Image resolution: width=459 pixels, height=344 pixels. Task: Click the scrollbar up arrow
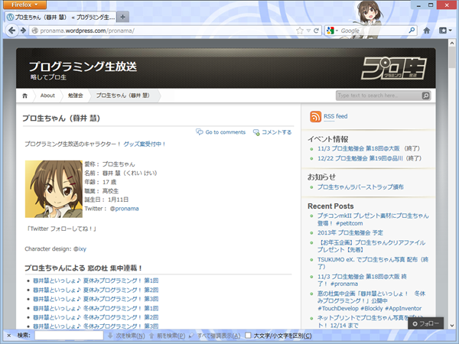pos(452,43)
